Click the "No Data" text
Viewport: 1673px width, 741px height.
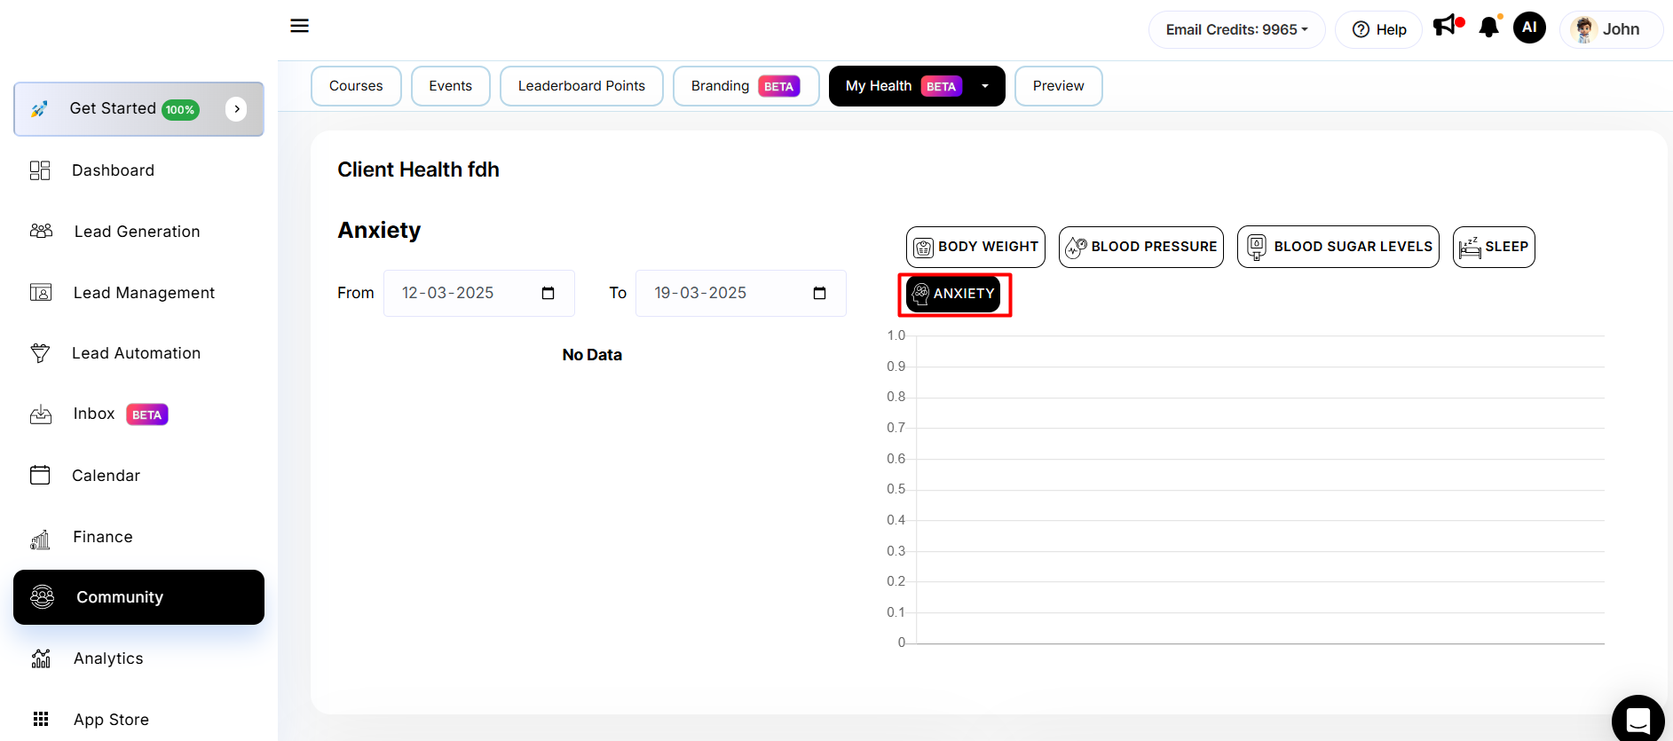[x=592, y=355]
